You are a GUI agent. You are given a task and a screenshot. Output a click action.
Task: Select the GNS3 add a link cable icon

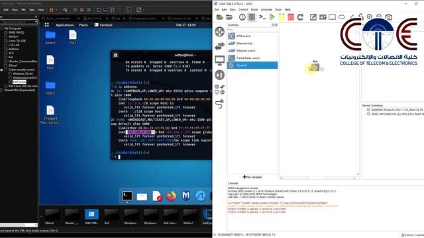pos(219,104)
